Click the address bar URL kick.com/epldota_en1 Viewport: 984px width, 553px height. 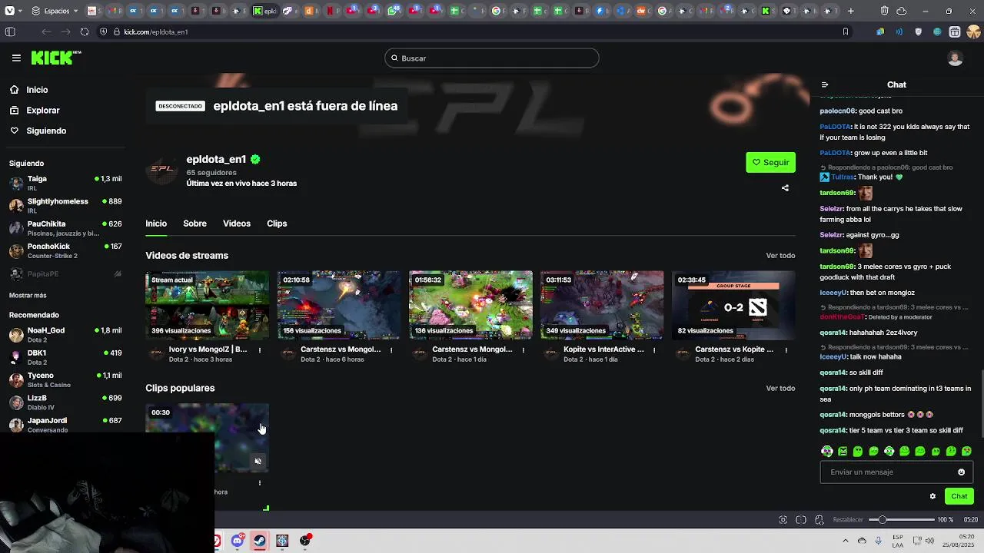[x=156, y=31]
